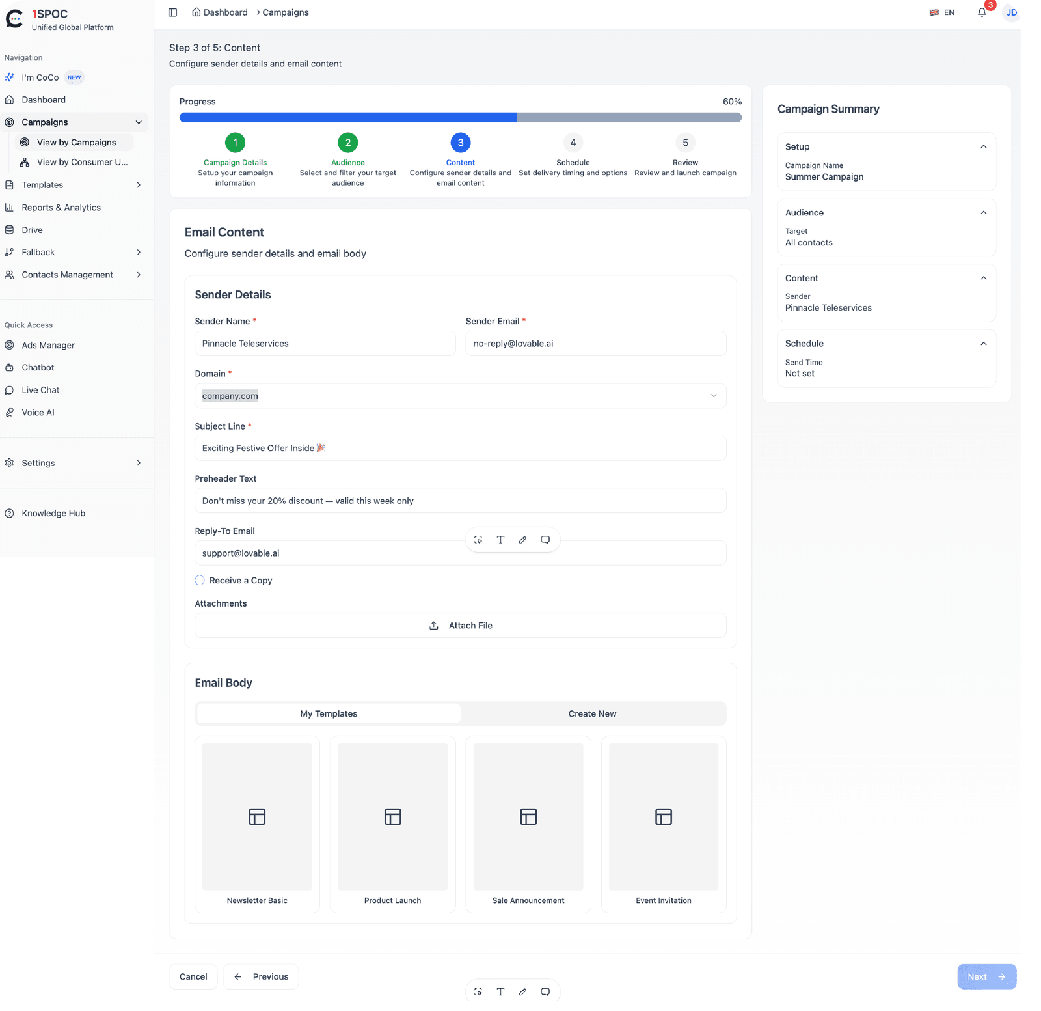Click the I'm CoCo sparkle icon

click(x=10, y=77)
